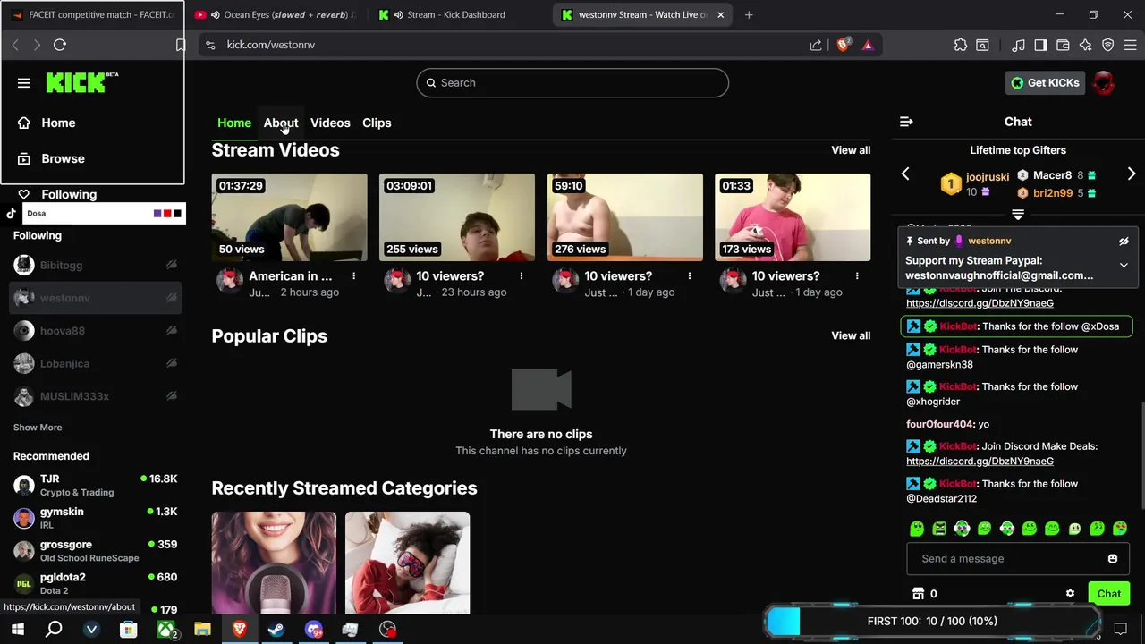Switch to the About tab

(281, 123)
